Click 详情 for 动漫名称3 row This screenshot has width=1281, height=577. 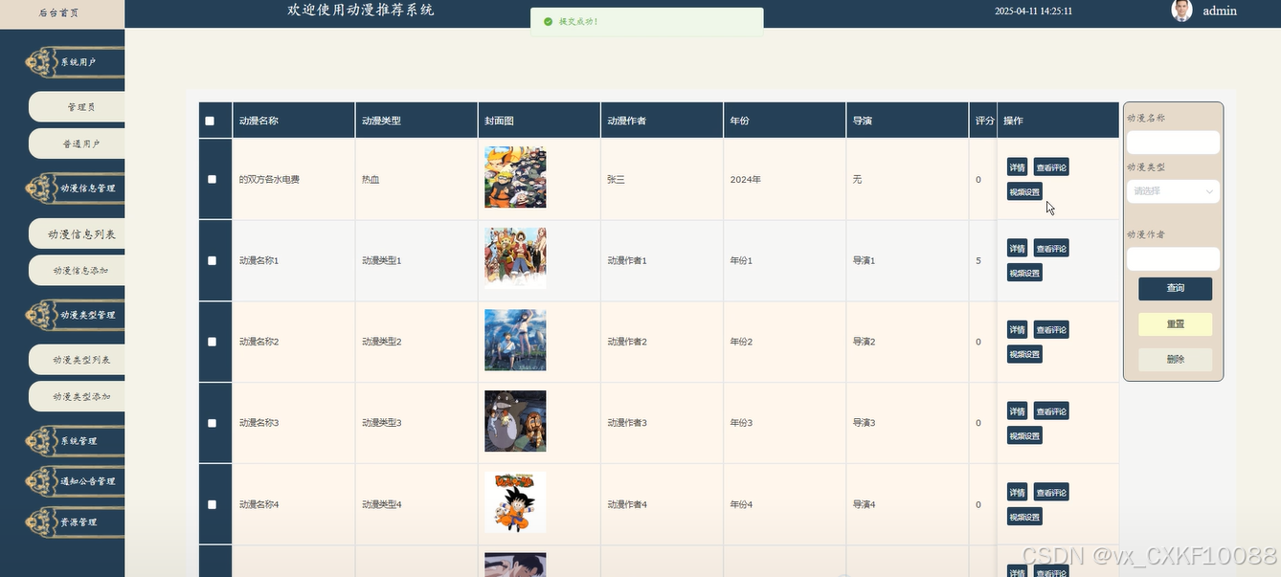tap(1017, 411)
